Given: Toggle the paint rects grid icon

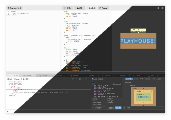Looking at the screenshot, I should [x=83, y=79].
